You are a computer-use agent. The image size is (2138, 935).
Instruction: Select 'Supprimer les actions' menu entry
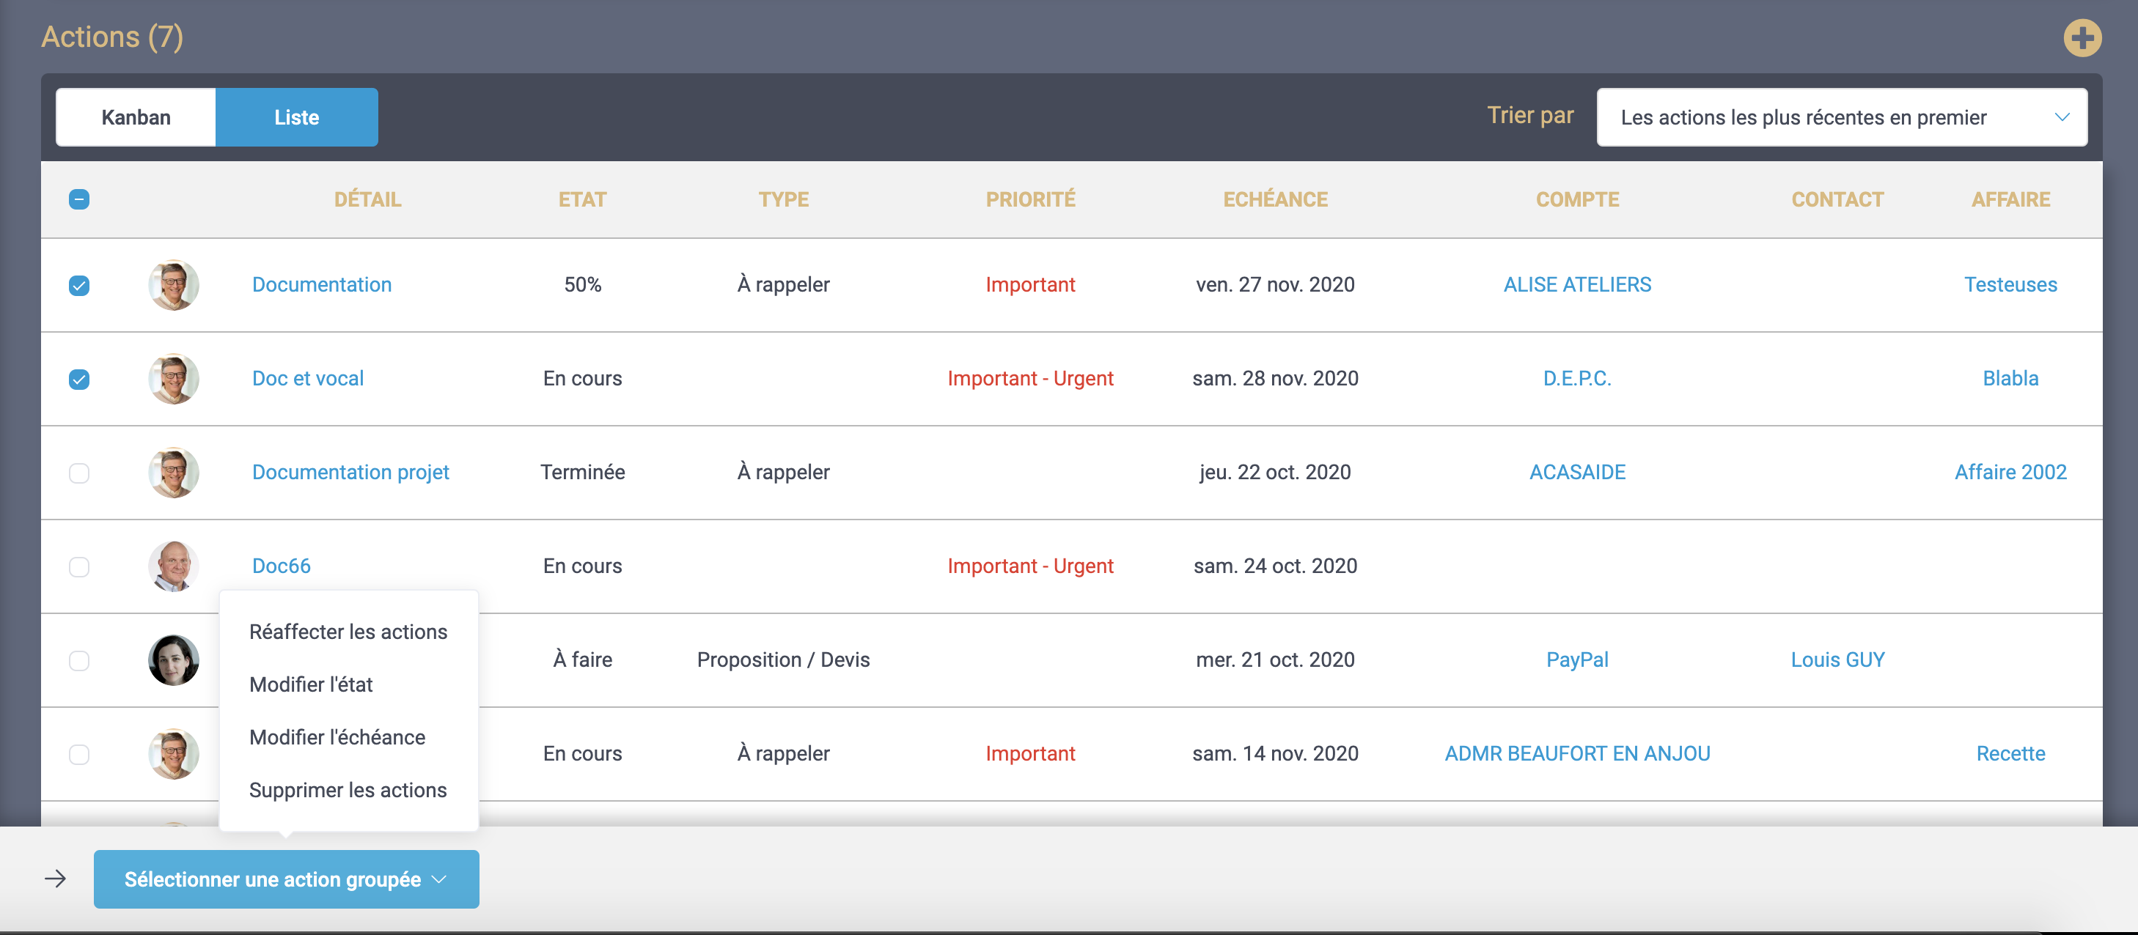coord(348,789)
